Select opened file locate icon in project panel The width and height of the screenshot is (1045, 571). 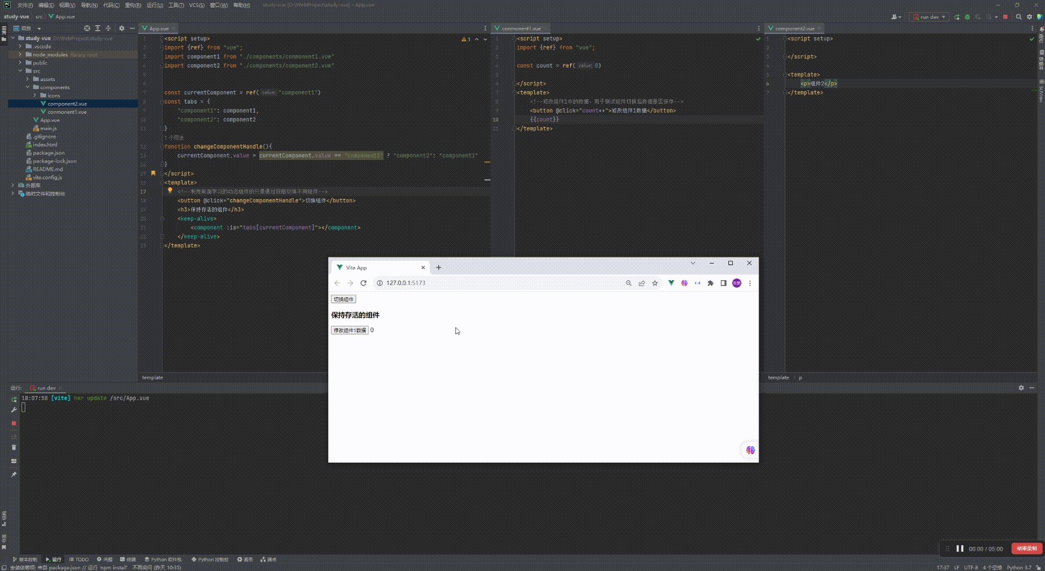[87, 28]
